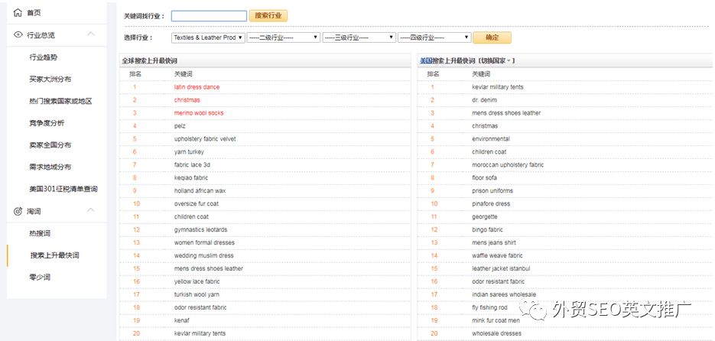Click the red 'christmas' keyword in global list
The image size is (715, 341).
187,100
